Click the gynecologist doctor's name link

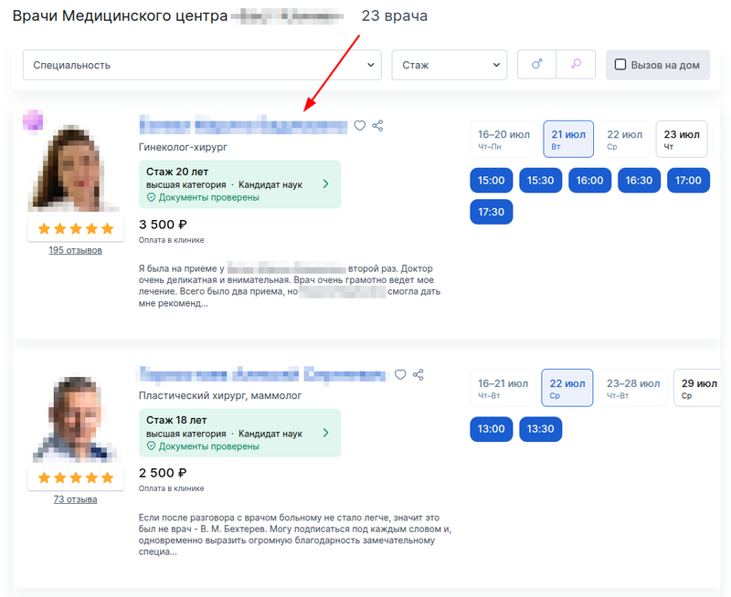[243, 125]
